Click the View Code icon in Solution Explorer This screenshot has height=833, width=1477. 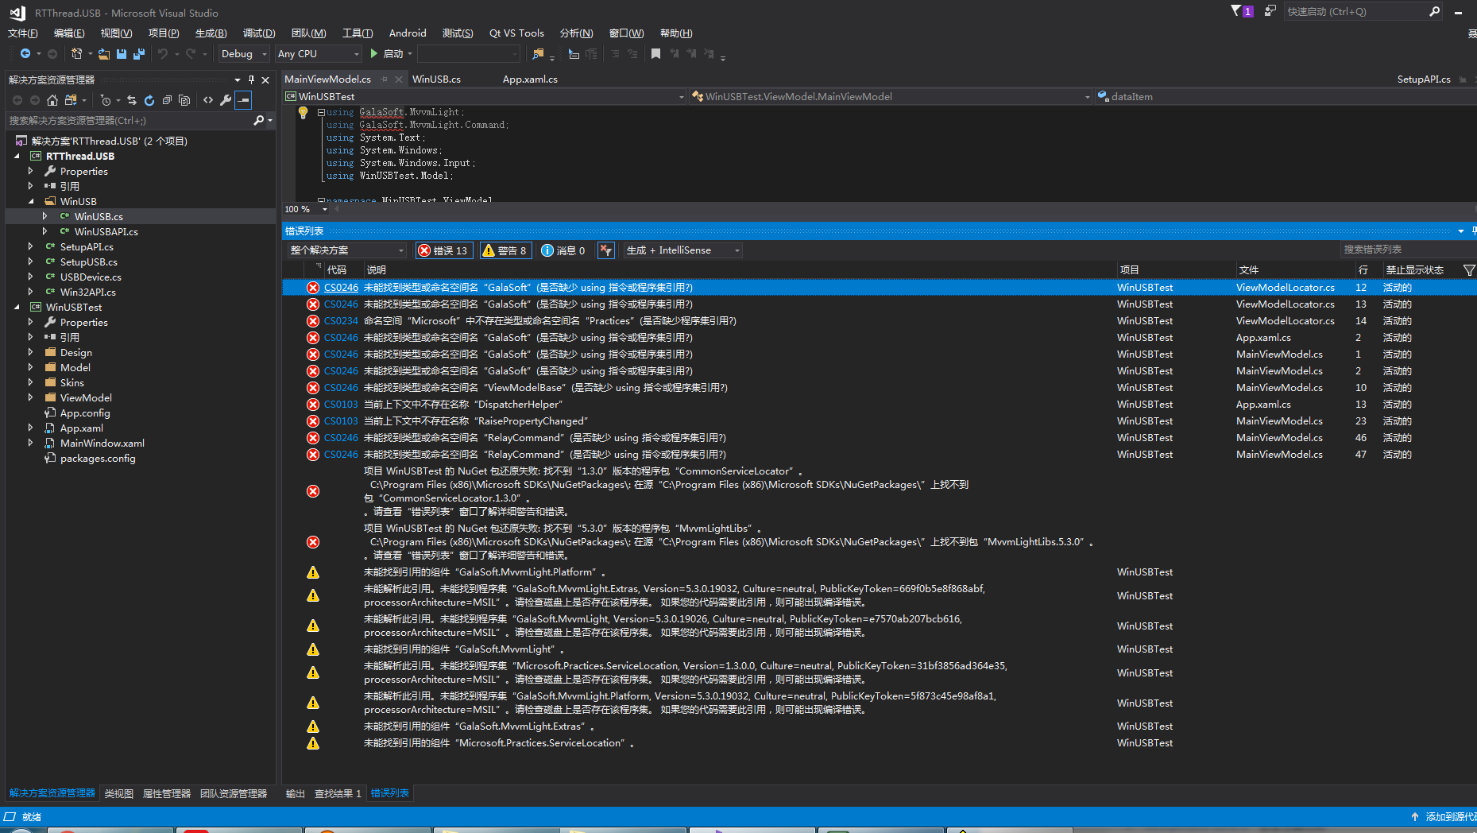[x=208, y=100]
